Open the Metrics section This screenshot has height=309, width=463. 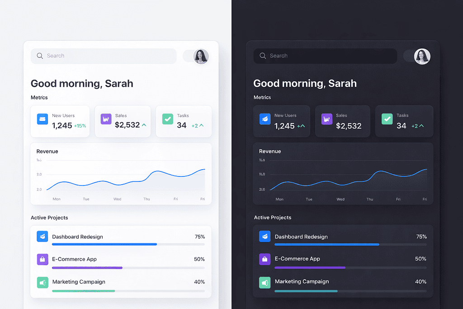pyautogui.click(x=39, y=97)
